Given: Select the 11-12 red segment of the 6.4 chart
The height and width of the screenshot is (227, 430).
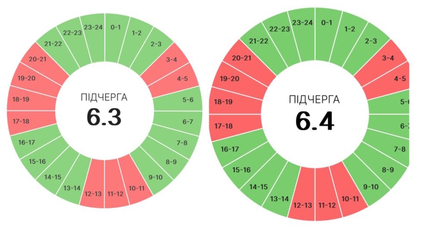Looking at the screenshot, I should (327, 205).
